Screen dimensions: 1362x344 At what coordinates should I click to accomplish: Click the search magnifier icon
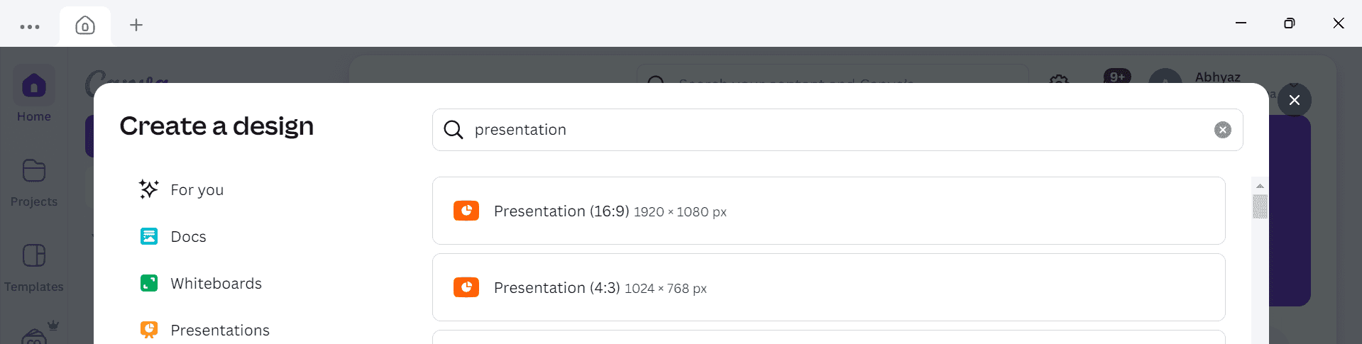[453, 130]
